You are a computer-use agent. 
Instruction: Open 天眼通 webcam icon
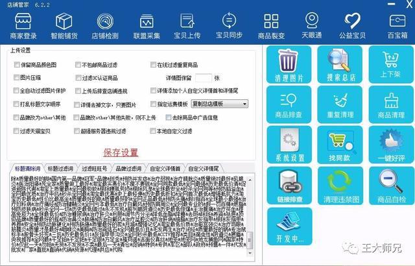(x=312, y=26)
